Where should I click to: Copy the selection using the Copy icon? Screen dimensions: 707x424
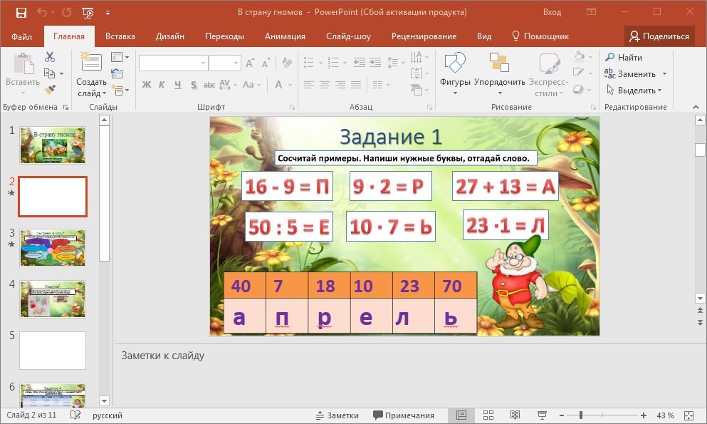49,73
